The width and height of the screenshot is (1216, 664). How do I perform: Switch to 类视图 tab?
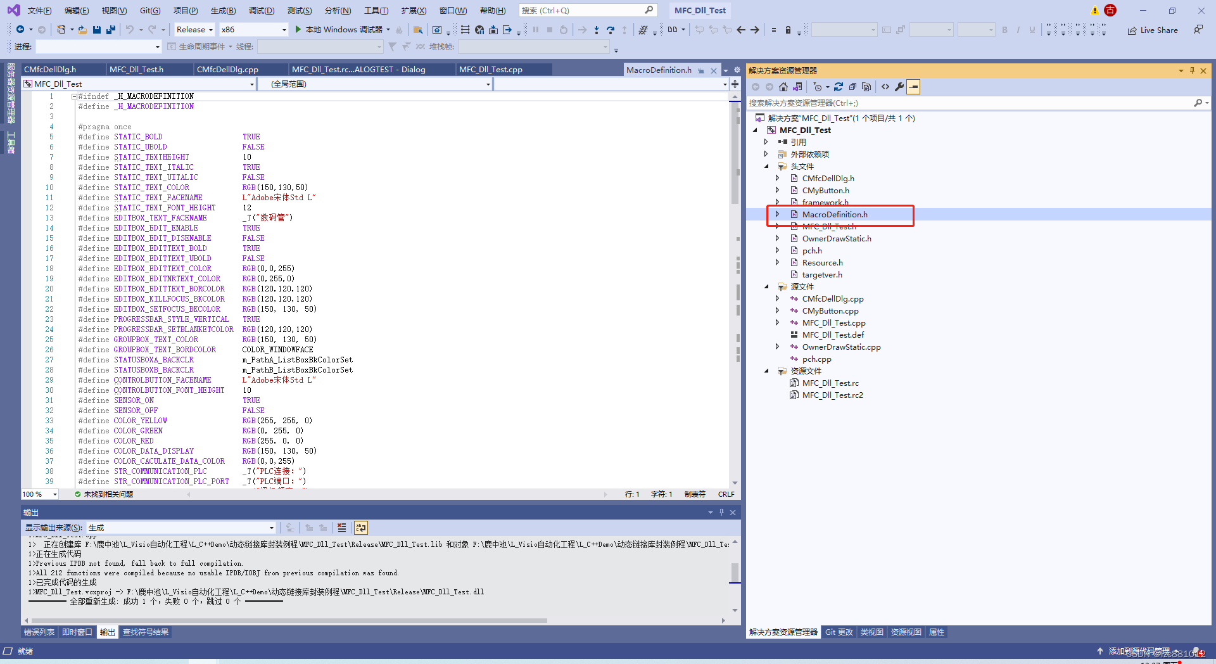tap(872, 632)
